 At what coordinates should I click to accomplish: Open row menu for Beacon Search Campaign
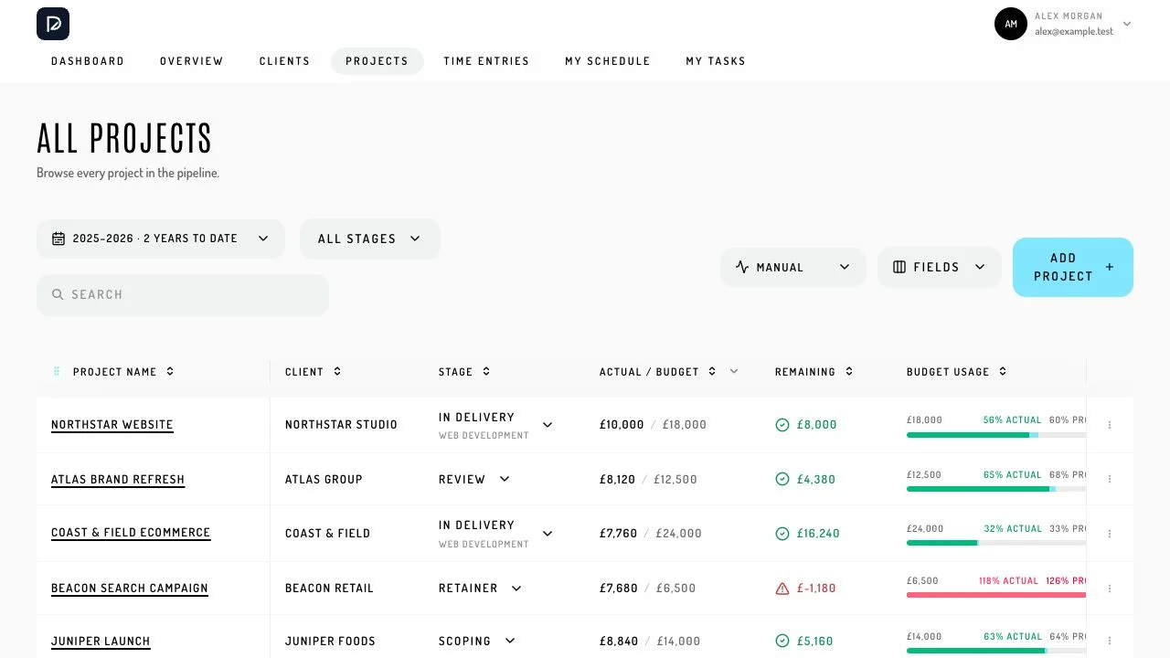coord(1110,589)
